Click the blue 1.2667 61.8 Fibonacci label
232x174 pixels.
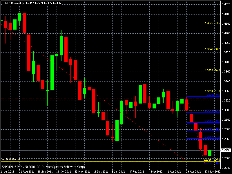point(213,137)
